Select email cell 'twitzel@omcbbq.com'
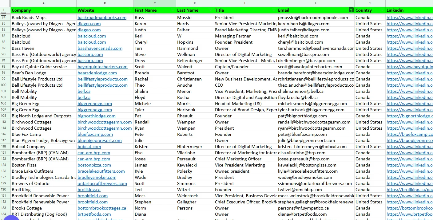 tap(316, 190)
